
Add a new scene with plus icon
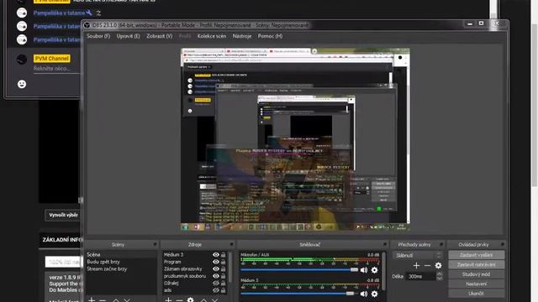(92, 300)
